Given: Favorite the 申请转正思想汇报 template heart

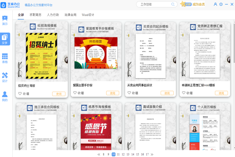Looking at the screenshot, I should pyautogui.click(x=184, y=93).
